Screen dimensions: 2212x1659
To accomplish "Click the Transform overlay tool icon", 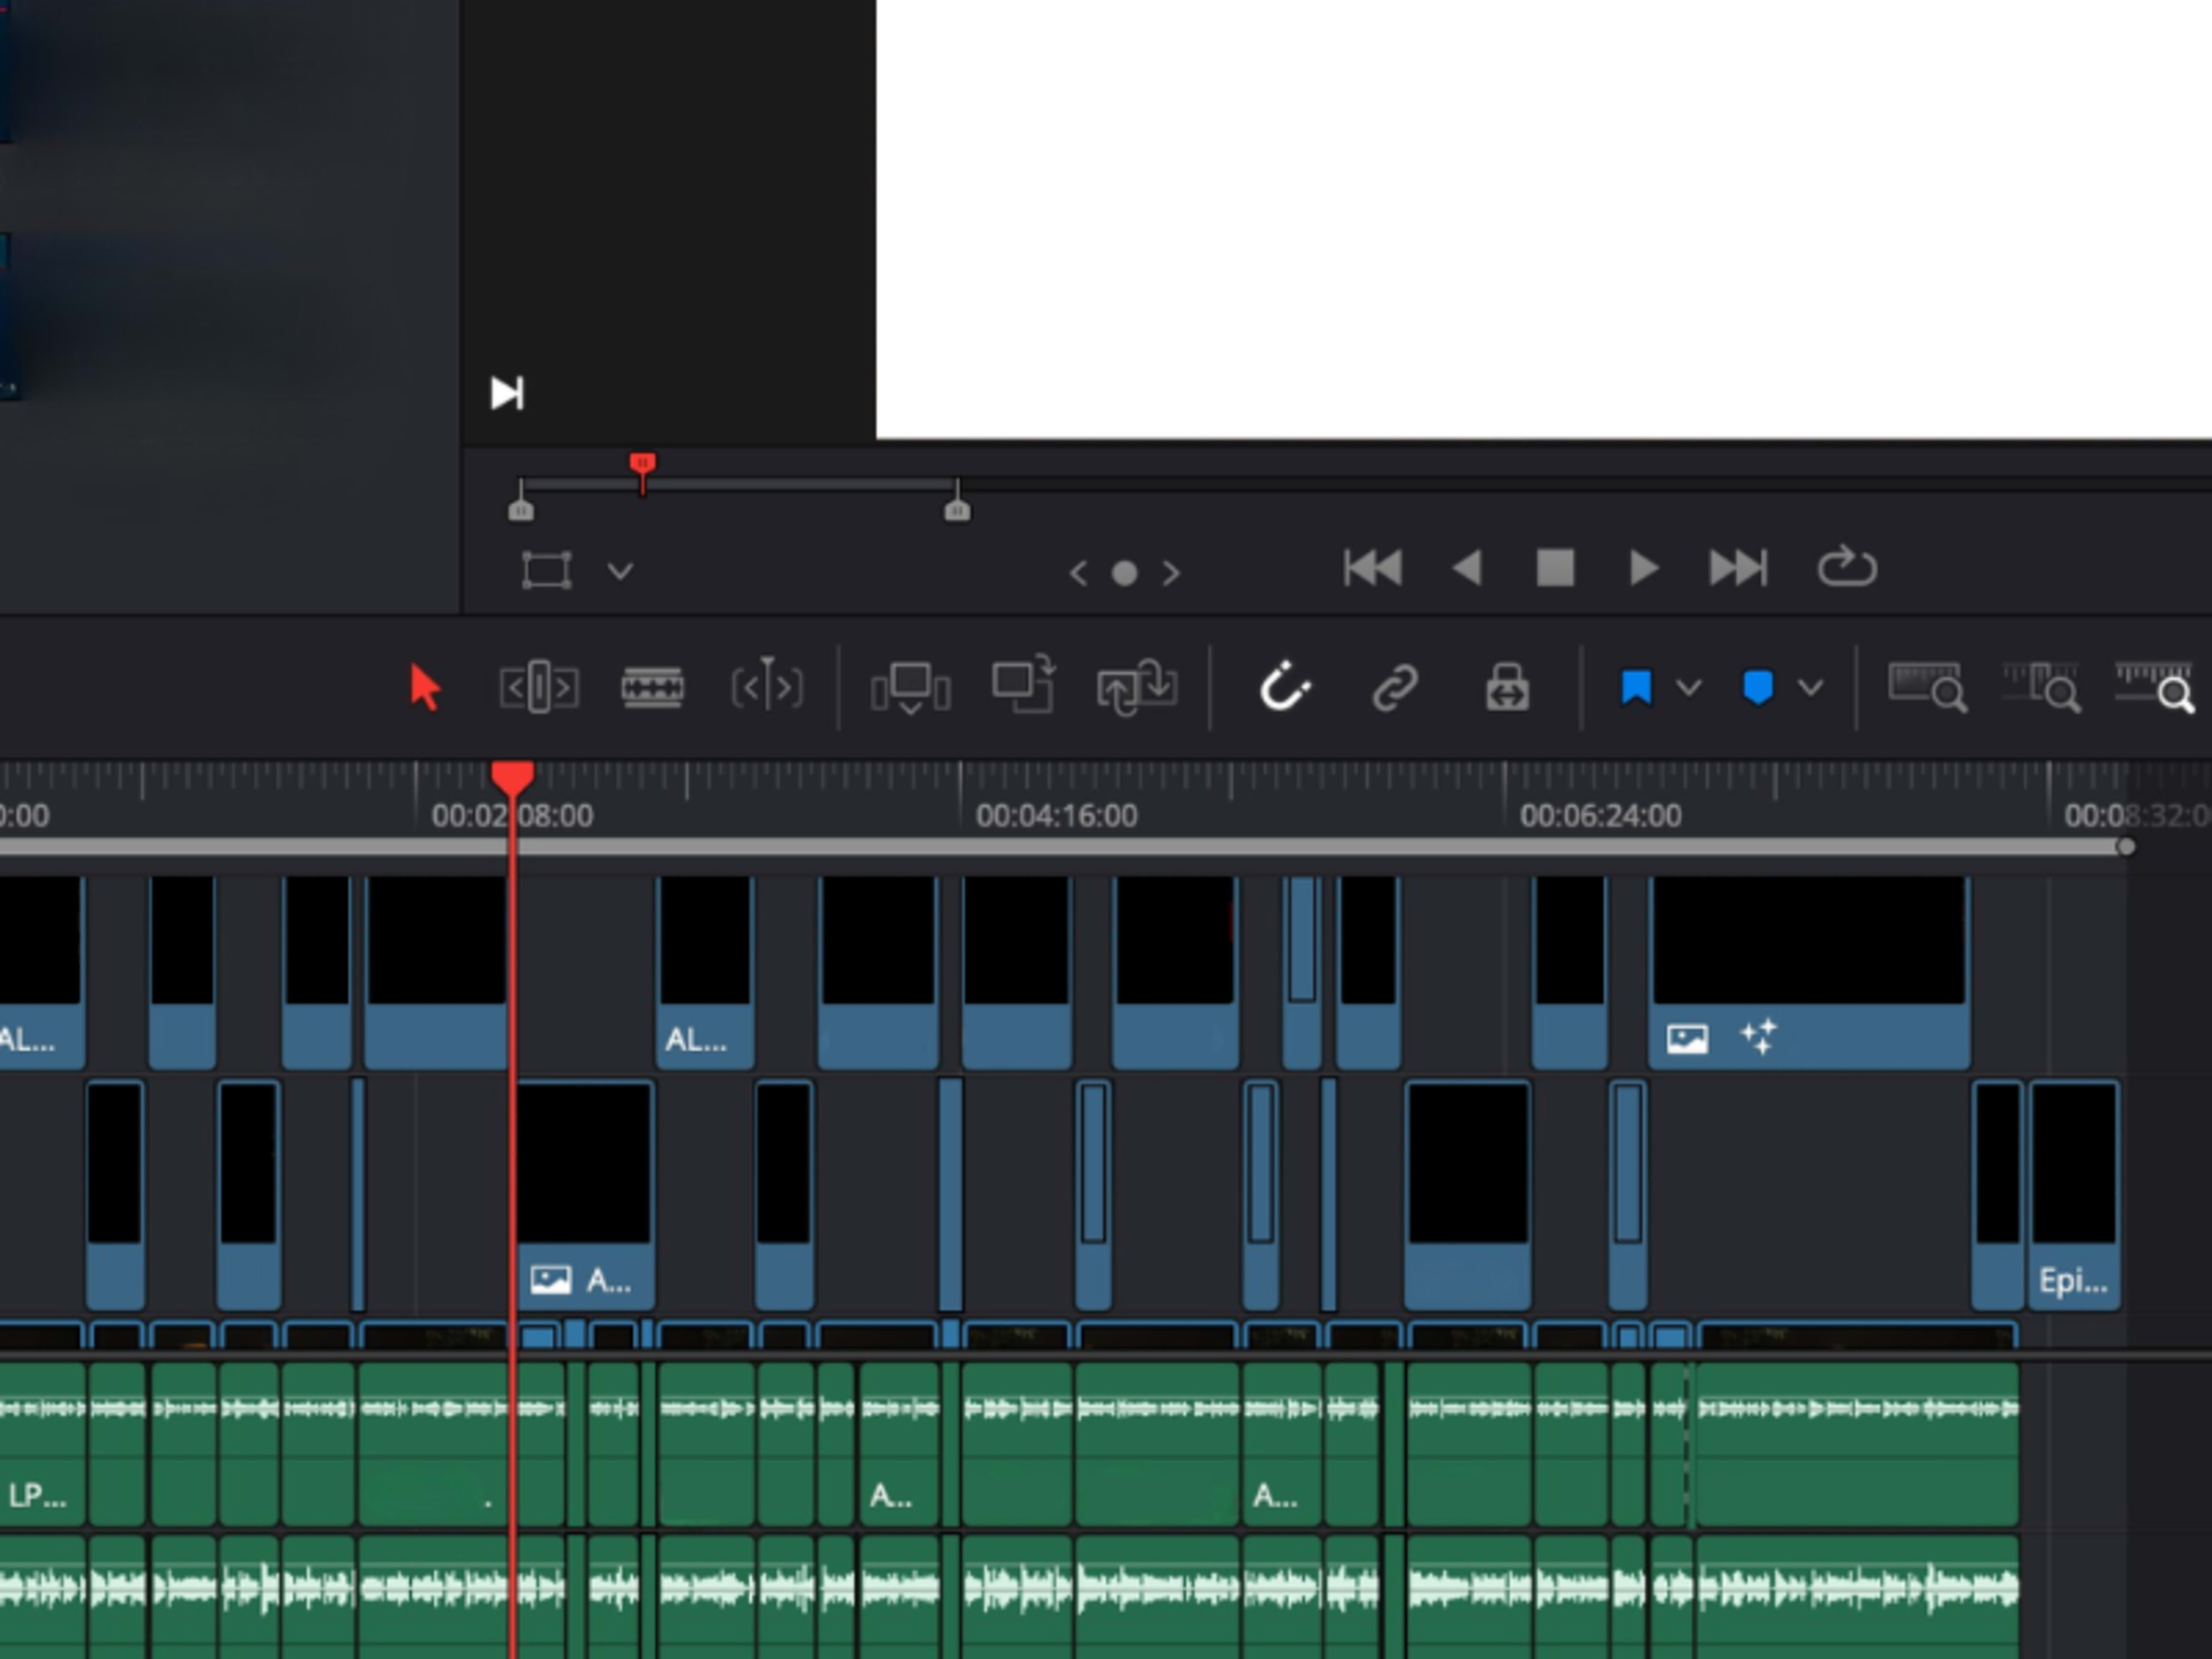I will pyautogui.click(x=547, y=571).
